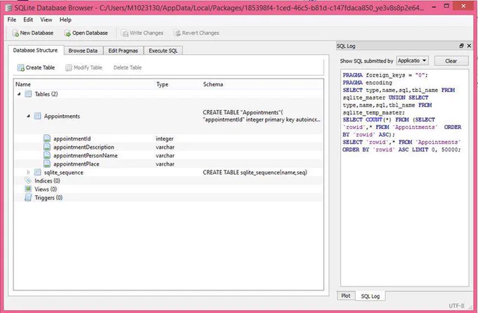Select the appointmentPersonName row label
Viewport: 478px width, 313px height.
pyautogui.click(x=85, y=156)
